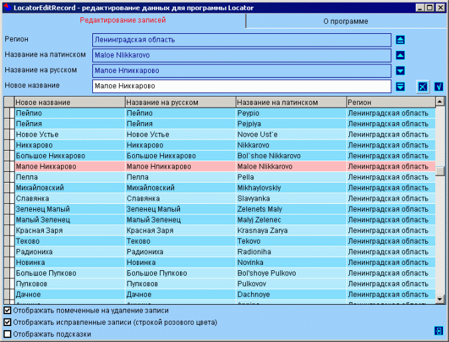Image resolution: width=449 pixels, height=342 pixels.
Task: Click the table scrollbar thumb
Action: pyautogui.click(x=440, y=171)
